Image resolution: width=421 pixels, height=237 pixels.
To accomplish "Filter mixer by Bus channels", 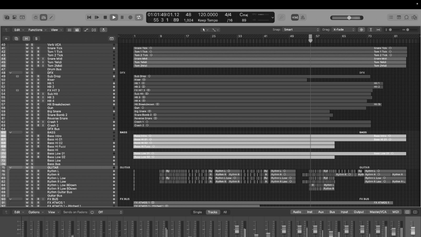I will (332, 212).
